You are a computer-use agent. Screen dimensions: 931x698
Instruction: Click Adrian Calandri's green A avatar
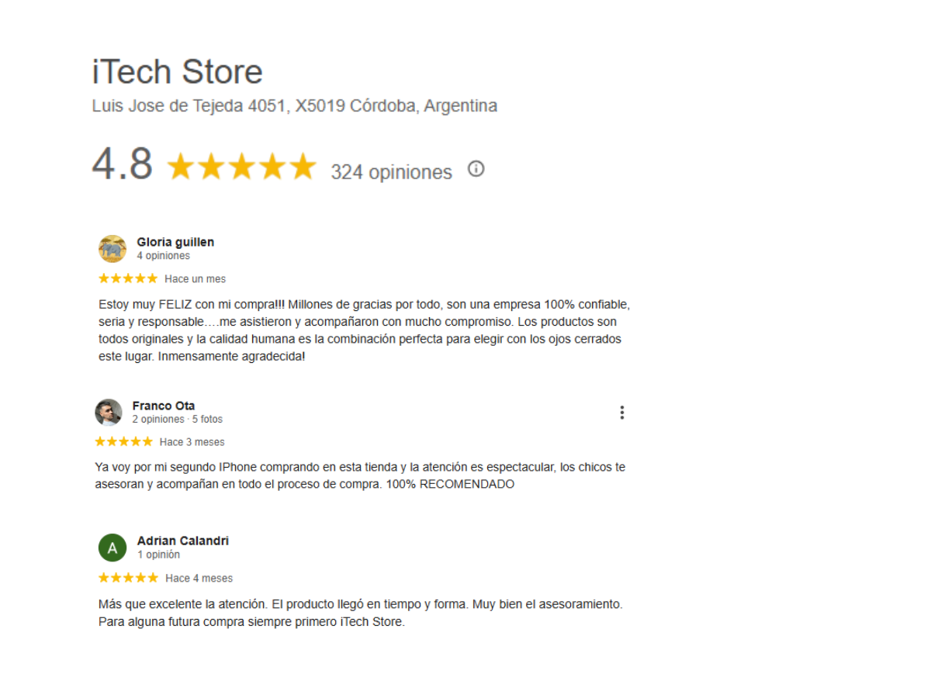click(x=112, y=548)
